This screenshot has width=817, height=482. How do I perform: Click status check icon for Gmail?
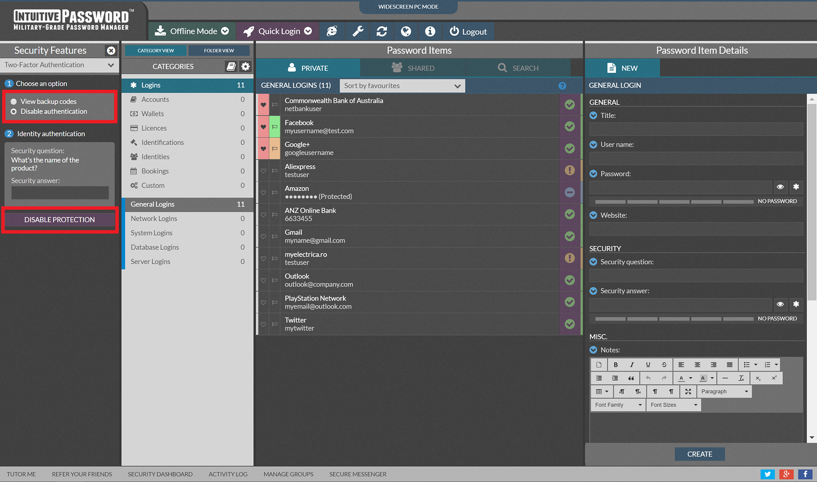tap(570, 236)
